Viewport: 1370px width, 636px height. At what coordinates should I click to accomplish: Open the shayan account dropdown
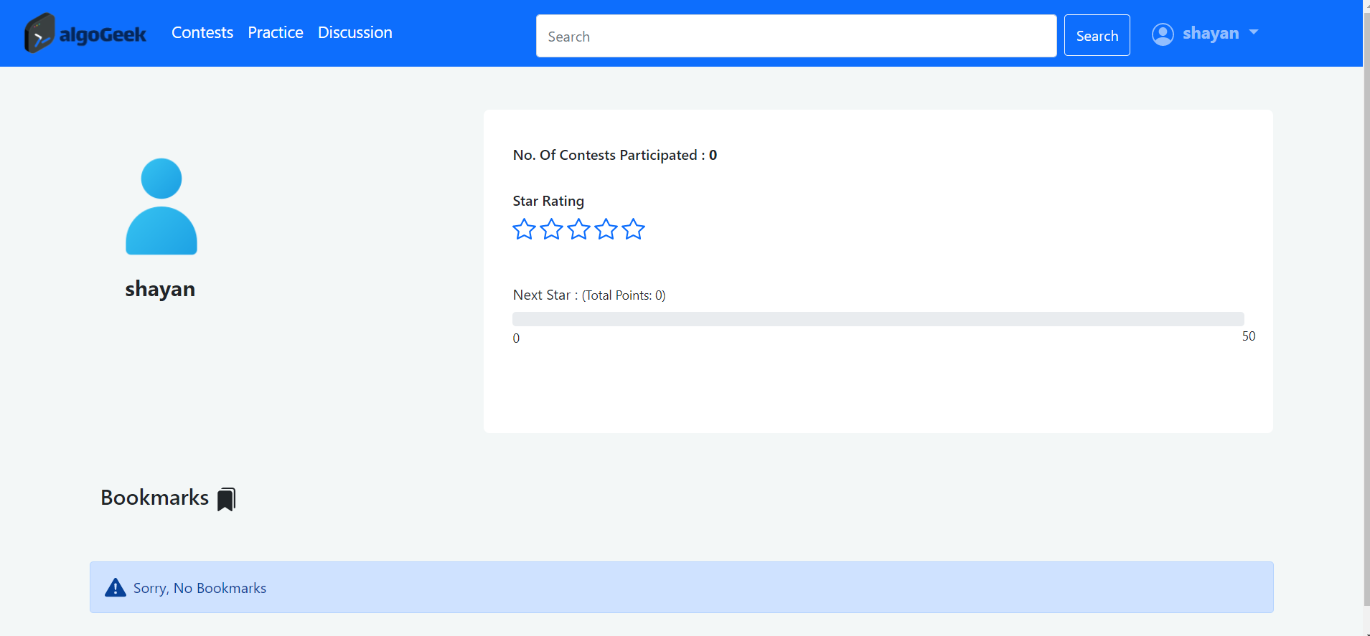point(1206,34)
